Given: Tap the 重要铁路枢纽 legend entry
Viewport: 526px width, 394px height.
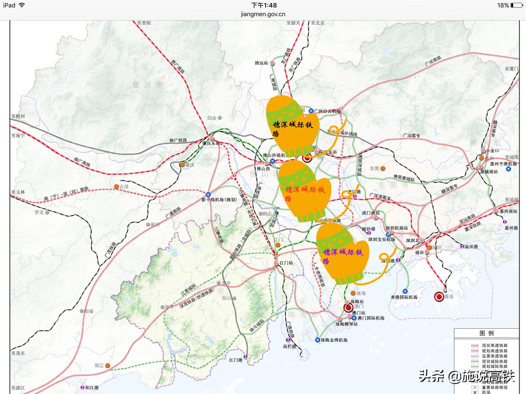Looking at the screenshot, I should 495,387.
